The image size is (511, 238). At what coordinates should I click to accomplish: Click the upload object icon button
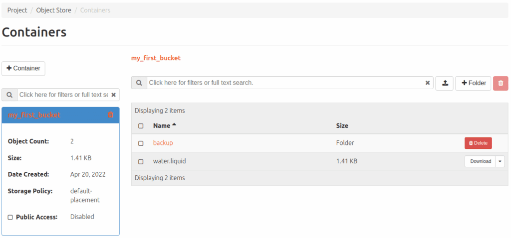point(444,83)
